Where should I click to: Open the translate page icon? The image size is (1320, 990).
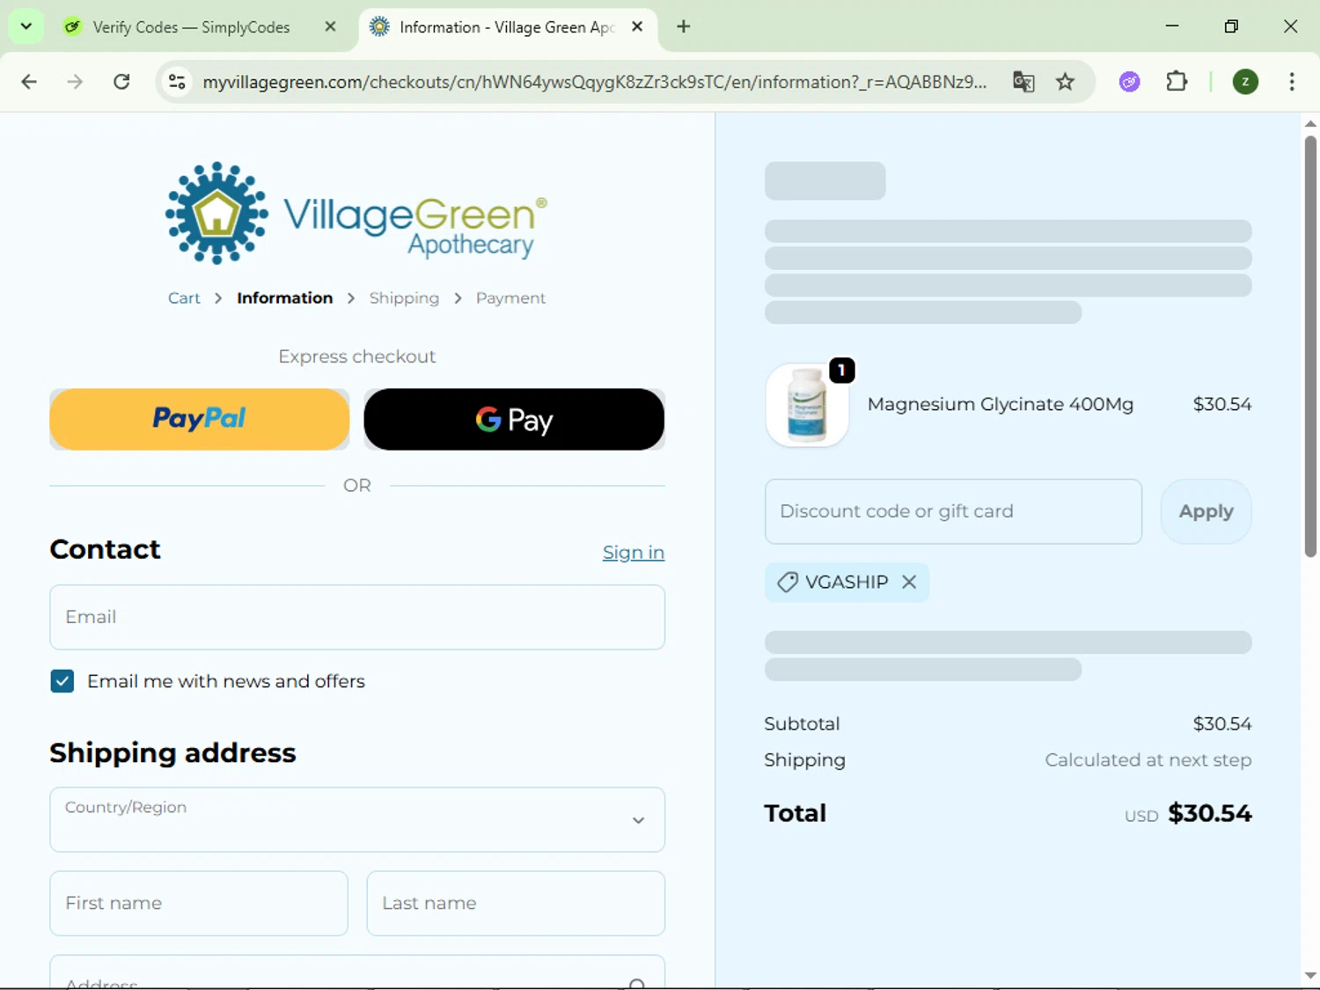tap(1023, 82)
